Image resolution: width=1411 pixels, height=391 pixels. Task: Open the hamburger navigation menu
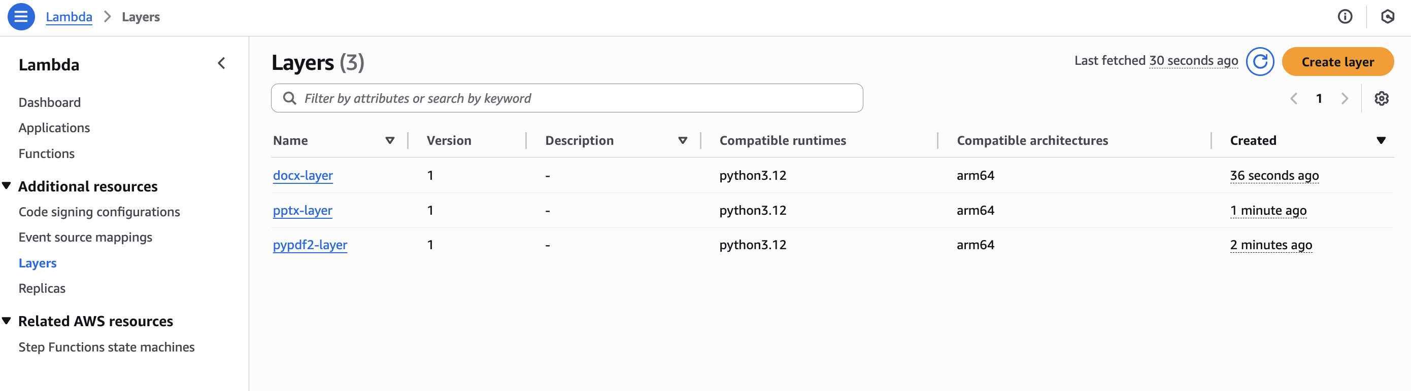coord(21,16)
